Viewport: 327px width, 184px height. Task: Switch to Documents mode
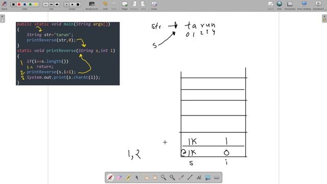[x=290, y=5]
